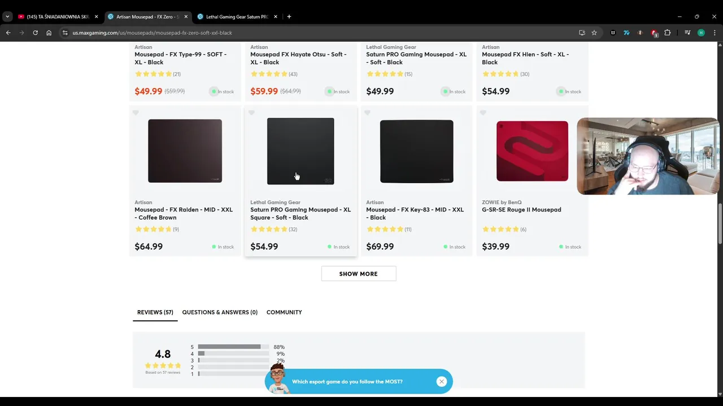The width and height of the screenshot is (723, 406).
Task: Open the Extensions puzzle menu
Action: point(668,33)
